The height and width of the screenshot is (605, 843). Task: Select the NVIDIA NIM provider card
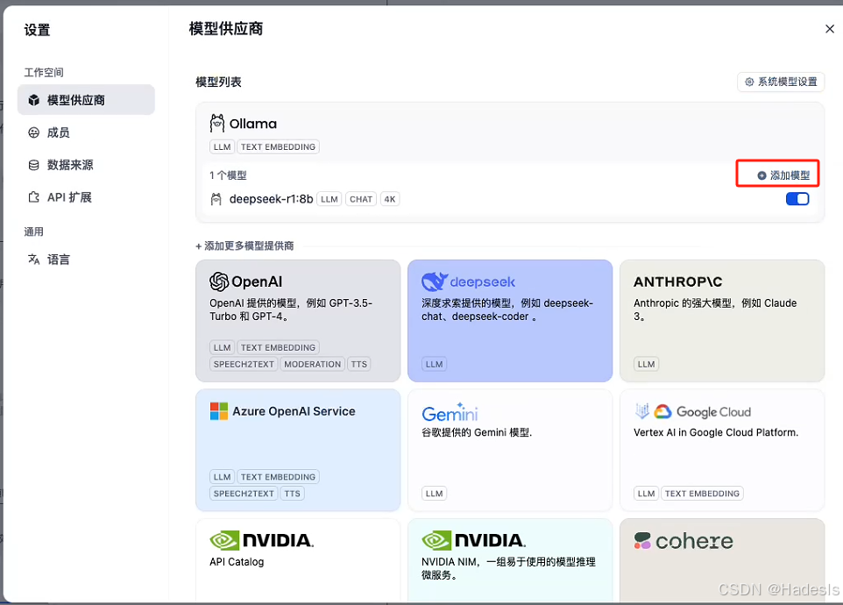(x=510, y=560)
